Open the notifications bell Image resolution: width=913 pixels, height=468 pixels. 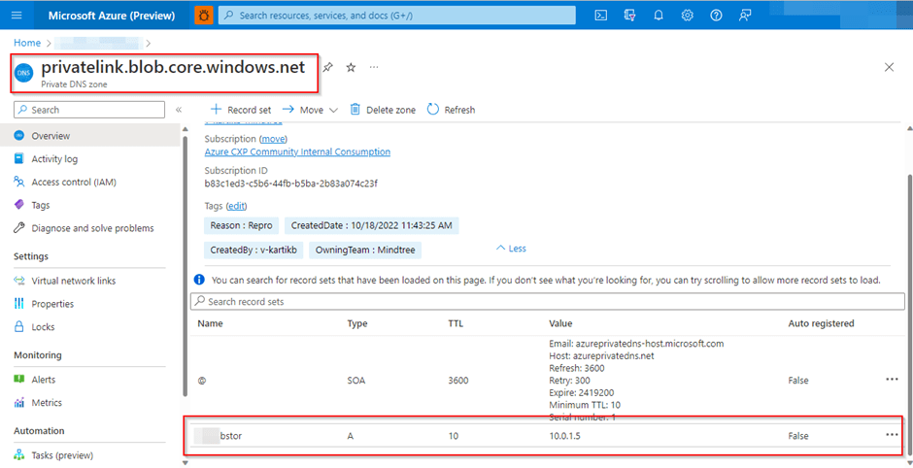click(x=659, y=16)
